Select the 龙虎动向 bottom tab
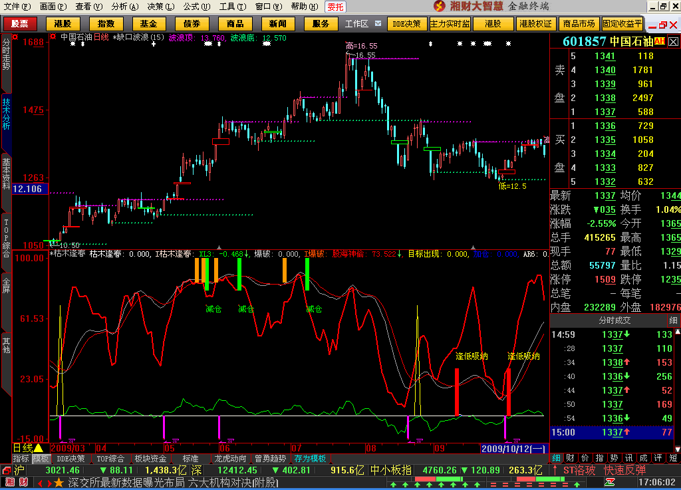The height and width of the screenshot is (490, 681). [230, 459]
